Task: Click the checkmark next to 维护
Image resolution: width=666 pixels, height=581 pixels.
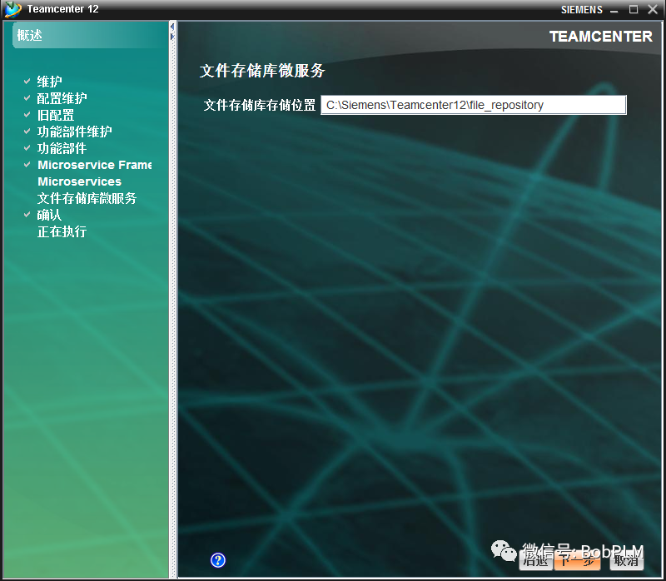Action: 27,81
